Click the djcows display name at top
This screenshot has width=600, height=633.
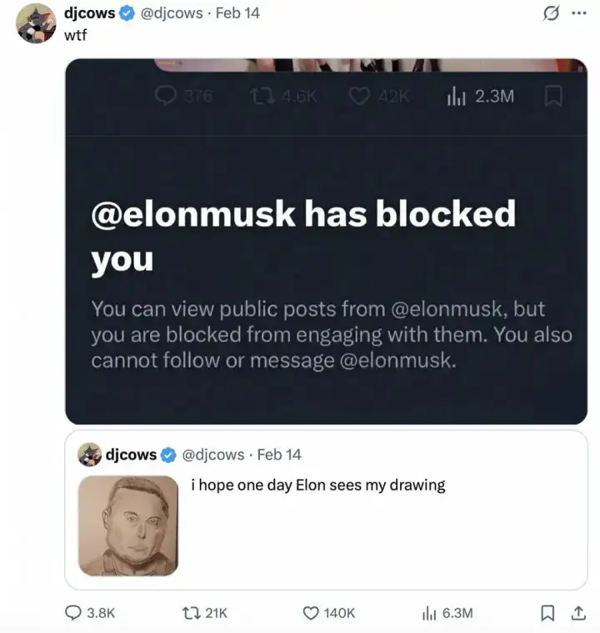pyautogui.click(x=89, y=13)
